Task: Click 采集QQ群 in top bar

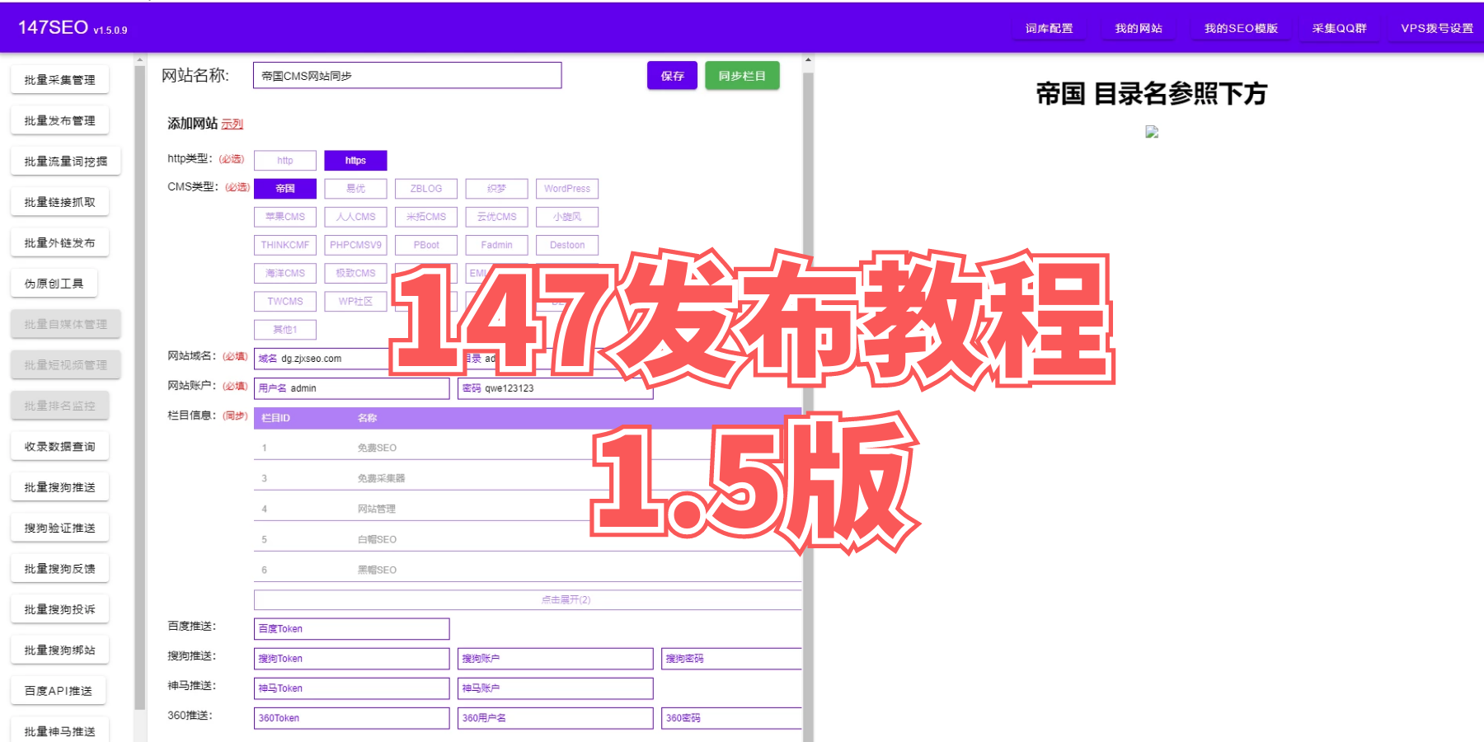Action: pyautogui.click(x=1339, y=28)
